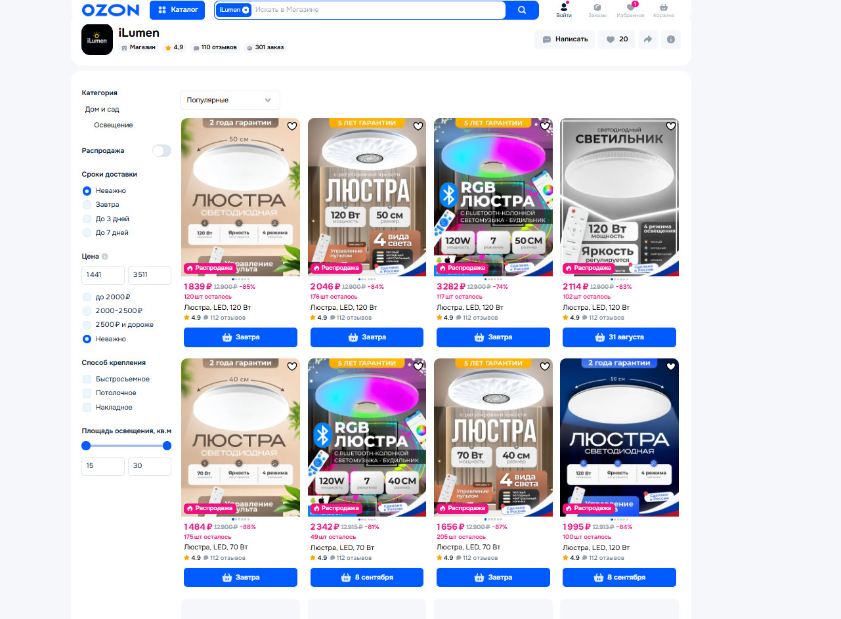841x619 pixels.
Task: Adjust the right handle of the площадь slider
Action: 167,446
